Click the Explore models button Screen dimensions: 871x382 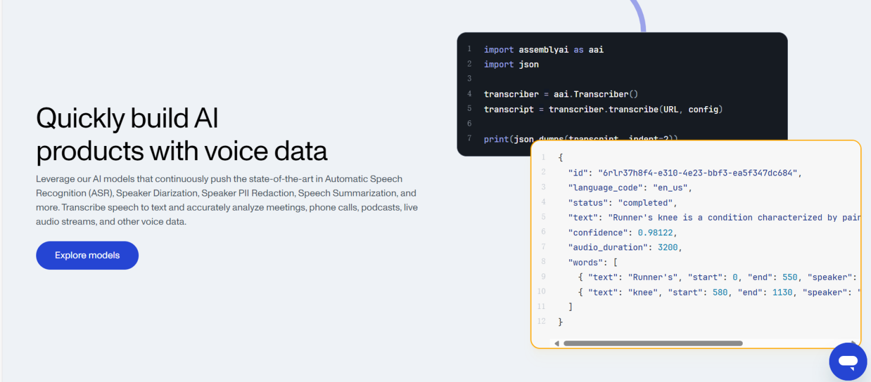click(x=87, y=256)
